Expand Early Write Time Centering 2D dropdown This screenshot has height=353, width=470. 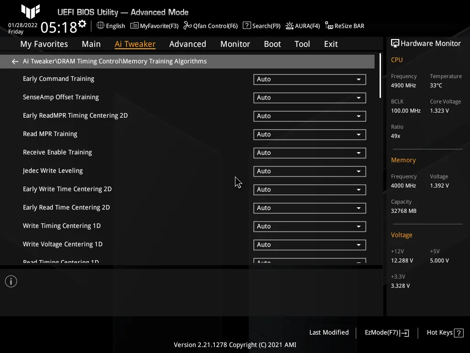[x=310, y=190]
